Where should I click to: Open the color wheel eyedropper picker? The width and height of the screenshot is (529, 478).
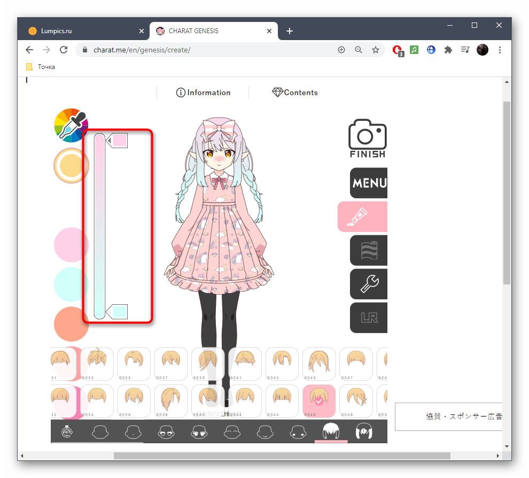pyautogui.click(x=71, y=125)
